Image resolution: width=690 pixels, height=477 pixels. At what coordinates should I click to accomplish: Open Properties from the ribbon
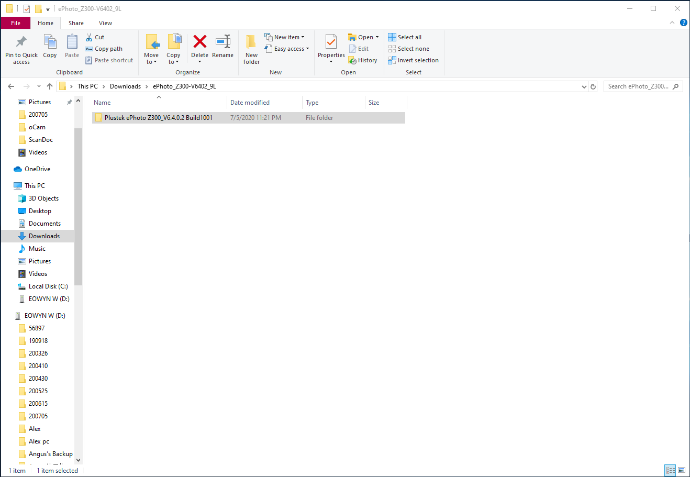[x=331, y=43]
